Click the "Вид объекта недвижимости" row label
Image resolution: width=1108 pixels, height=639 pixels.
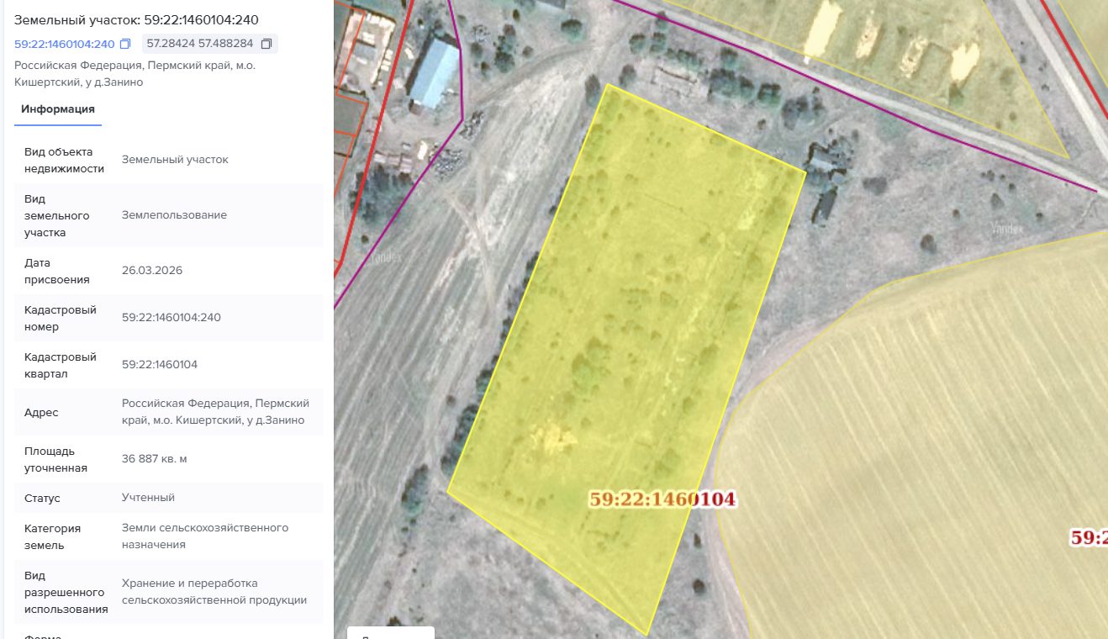point(65,160)
